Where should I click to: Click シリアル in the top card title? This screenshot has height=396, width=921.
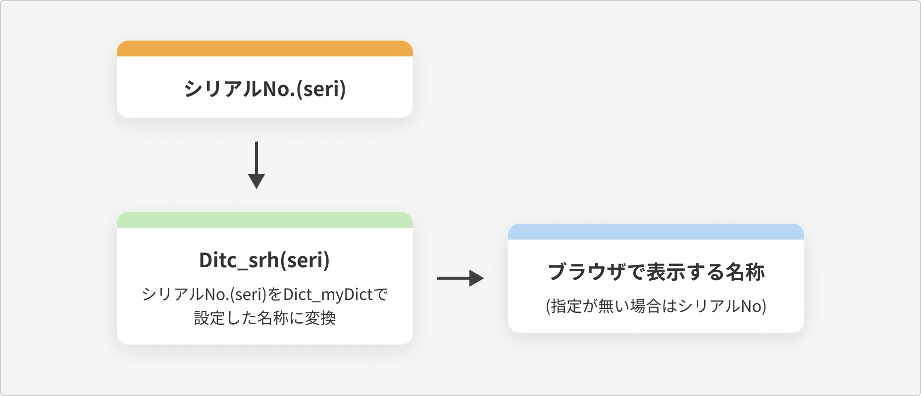pyautogui.click(x=223, y=89)
